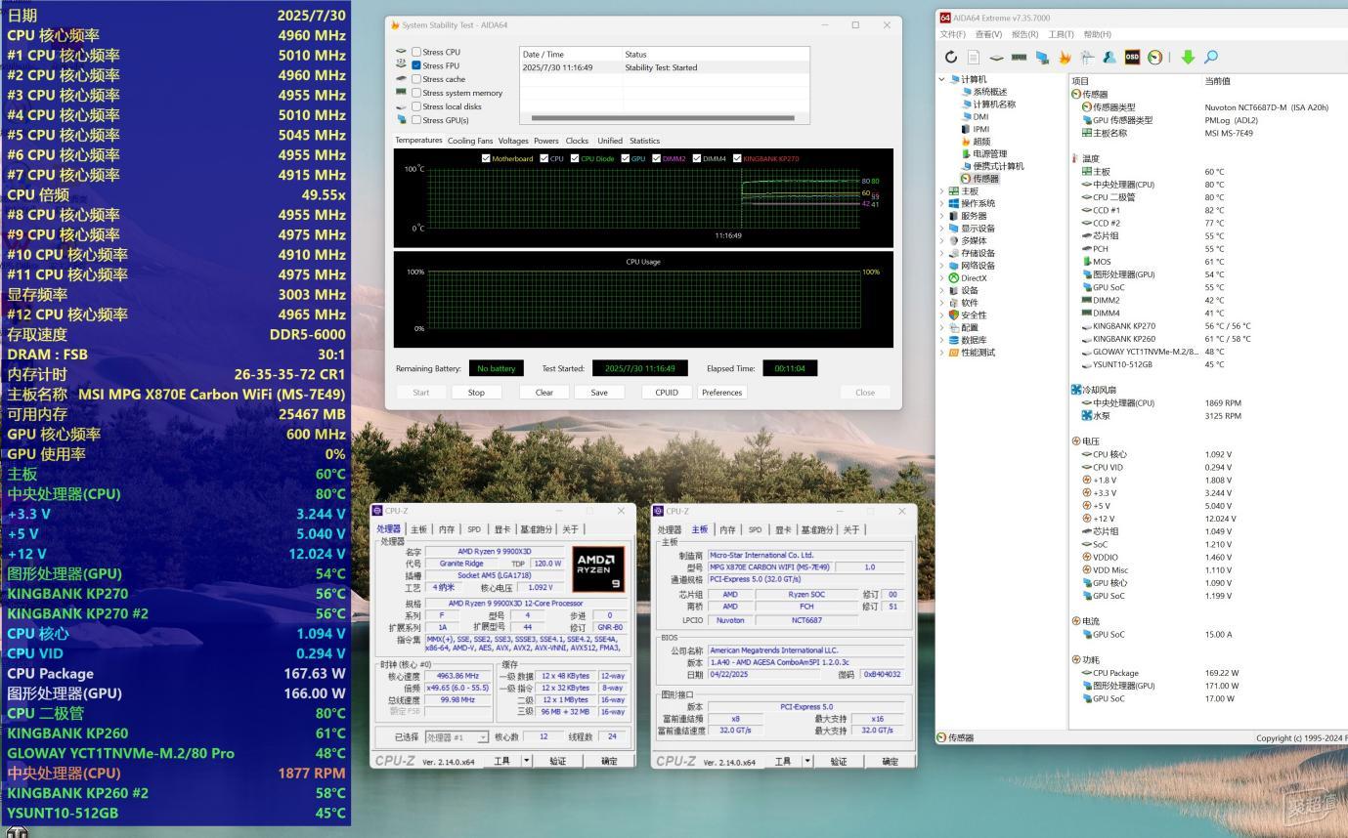Click the Stop button in stability test

476,393
